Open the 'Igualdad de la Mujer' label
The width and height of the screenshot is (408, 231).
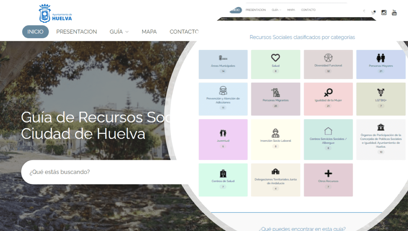coord(328,100)
